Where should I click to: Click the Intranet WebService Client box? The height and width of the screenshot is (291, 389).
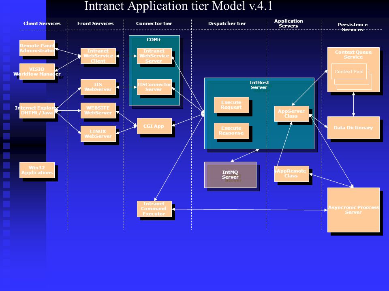tap(98, 56)
